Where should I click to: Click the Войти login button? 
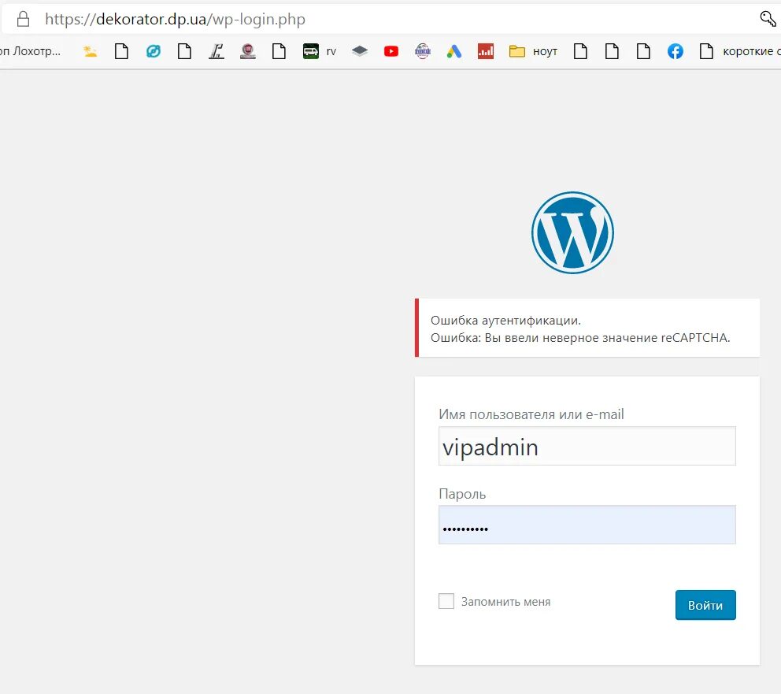705,605
